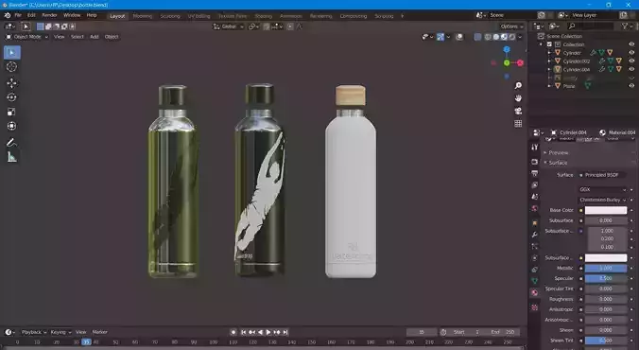Hide Cylinder.002 with its eye icon
639x350 pixels.
click(x=631, y=61)
